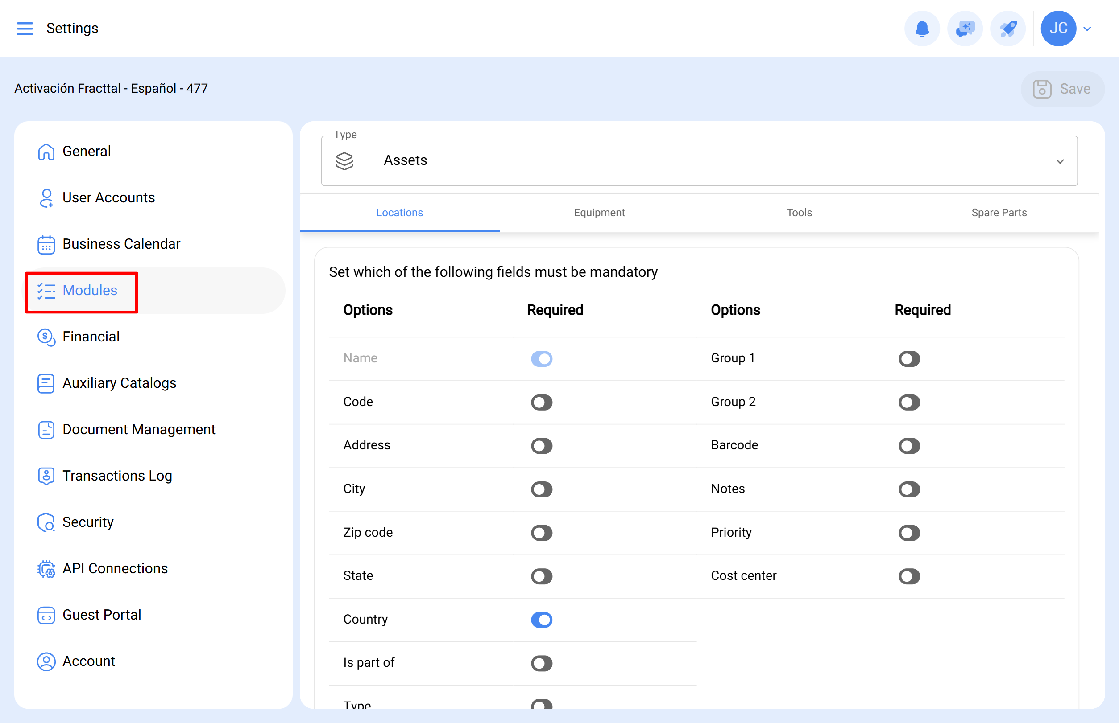Enable the Barcode required toggle
1119x723 pixels.
(909, 446)
